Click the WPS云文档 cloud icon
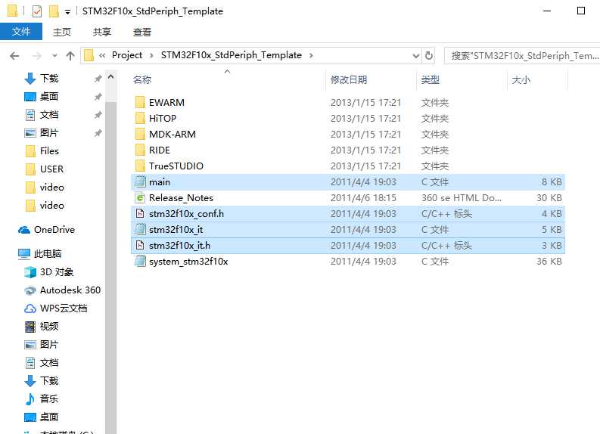 (x=30, y=308)
